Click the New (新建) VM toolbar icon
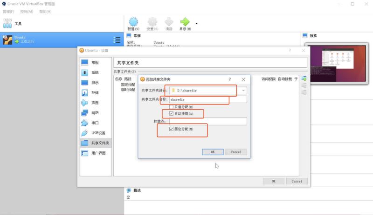The height and width of the screenshot is (215, 373). (x=133, y=22)
